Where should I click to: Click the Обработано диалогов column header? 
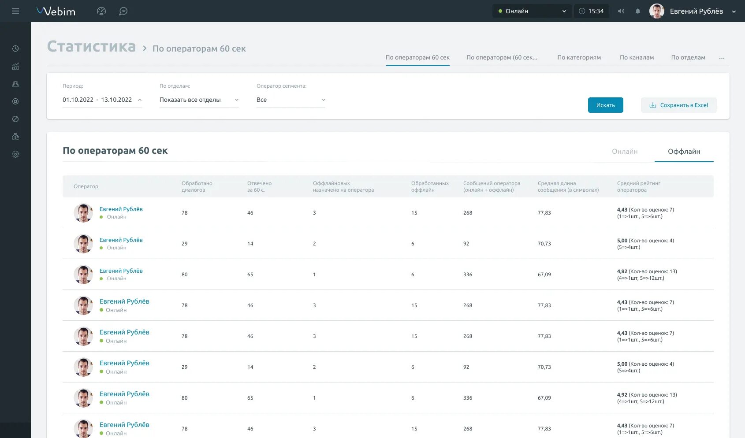coord(197,186)
